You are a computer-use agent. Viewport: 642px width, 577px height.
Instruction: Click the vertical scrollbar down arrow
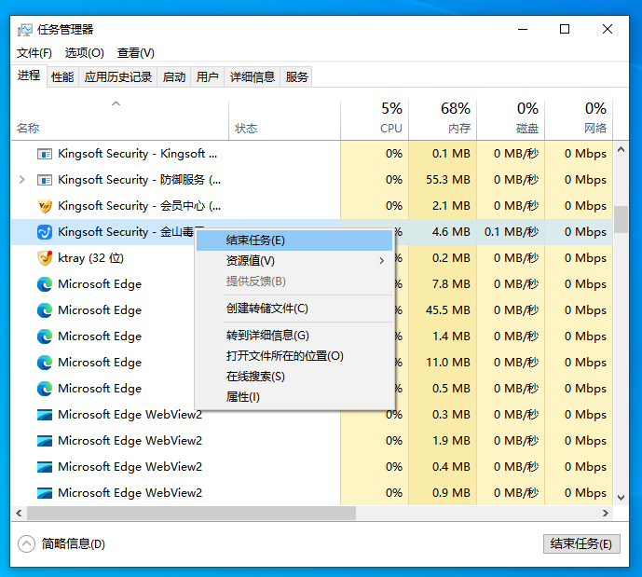click(621, 498)
